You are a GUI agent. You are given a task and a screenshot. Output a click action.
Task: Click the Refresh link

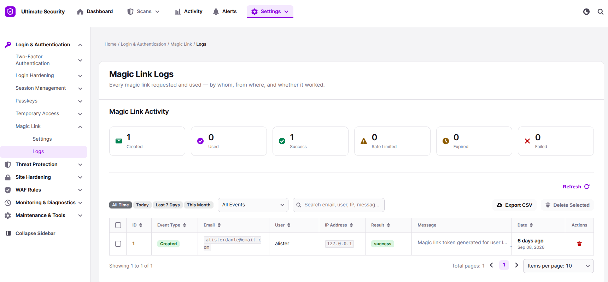pyautogui.click(x=576, y=187)
